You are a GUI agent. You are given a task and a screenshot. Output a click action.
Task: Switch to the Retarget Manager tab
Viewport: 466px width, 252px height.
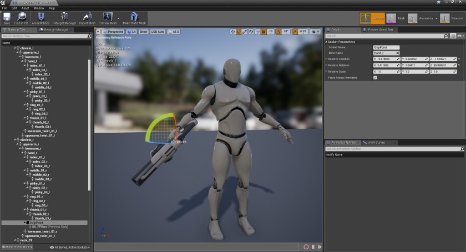tap(55, 29)
